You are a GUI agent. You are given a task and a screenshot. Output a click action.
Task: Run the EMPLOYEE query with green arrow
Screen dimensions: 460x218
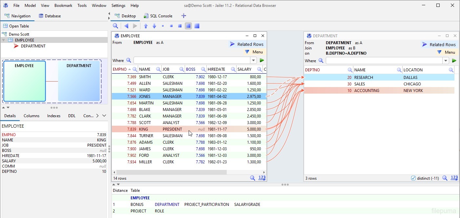(262, 60)
